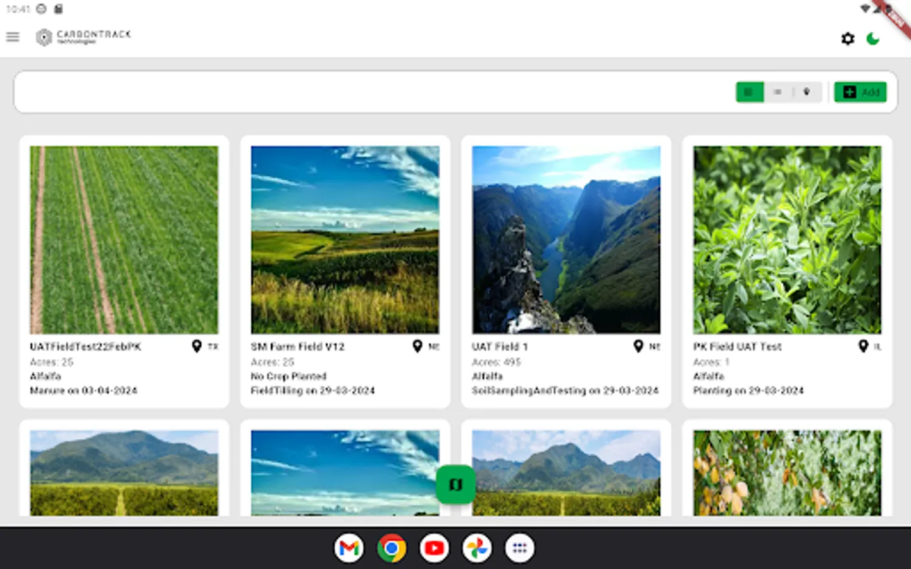
Task: Select the UAT Field 1 title
Action: [500, 346]
